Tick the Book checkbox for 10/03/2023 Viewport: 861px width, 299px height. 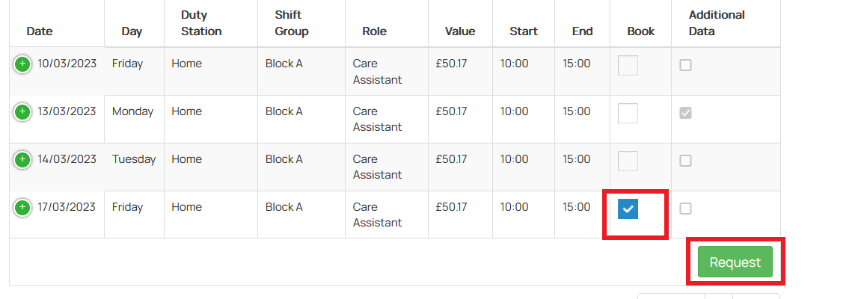(628, 65)
